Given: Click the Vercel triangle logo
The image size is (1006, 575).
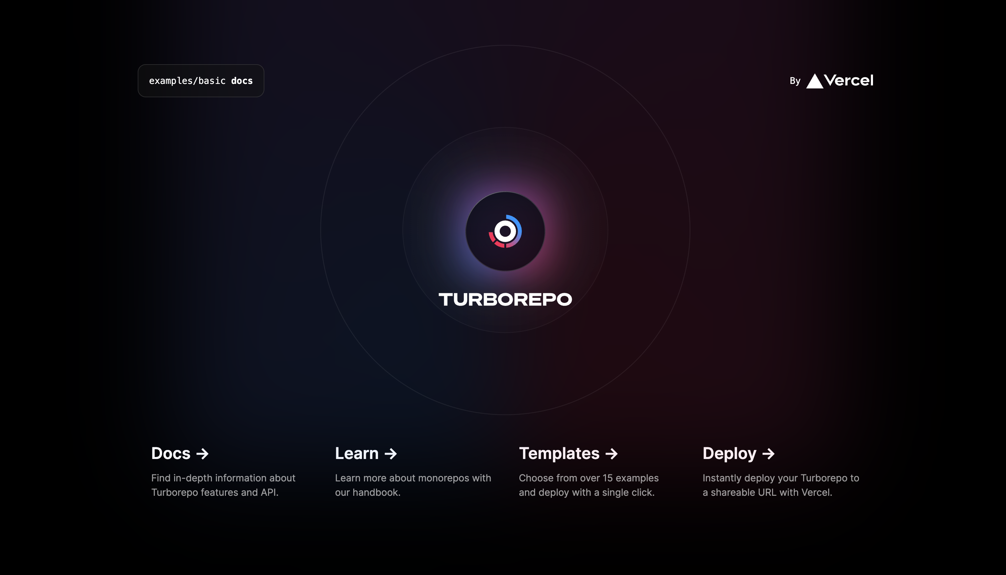Looking at the screenshot, I should click(814, 81).
